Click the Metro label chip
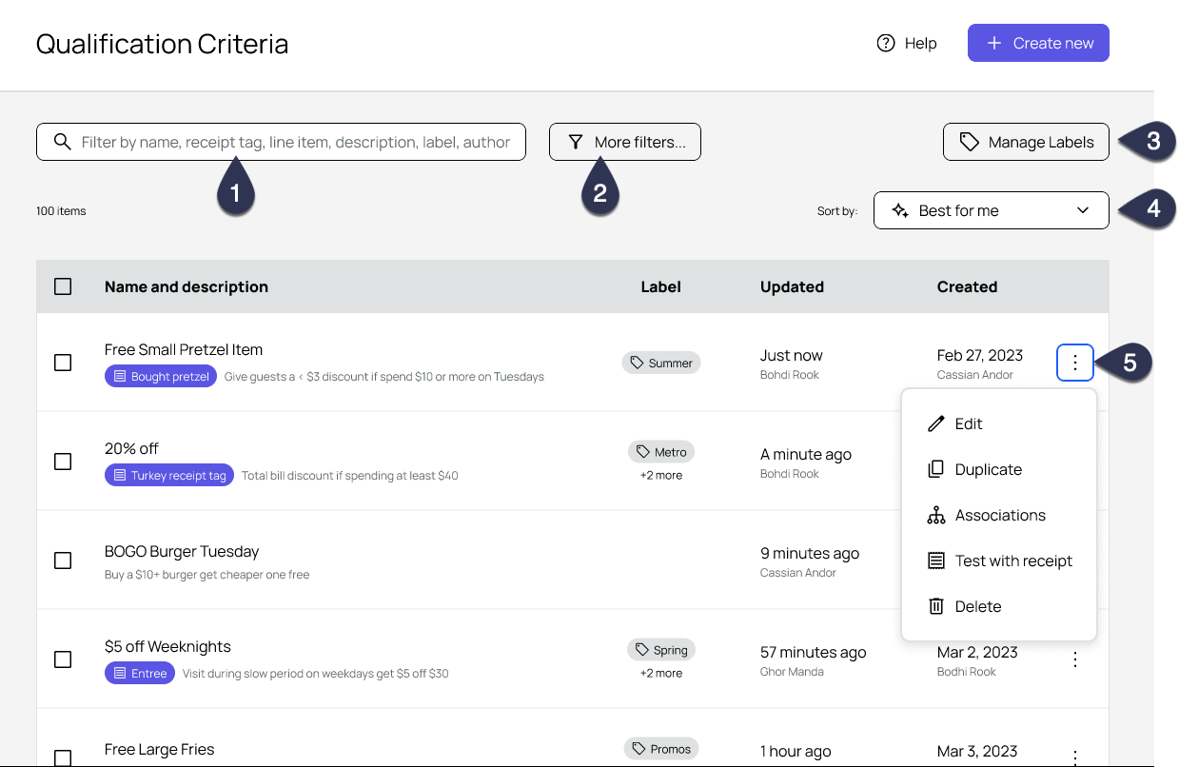Screen dimensions: 1179x767 [x=661, y=452]
